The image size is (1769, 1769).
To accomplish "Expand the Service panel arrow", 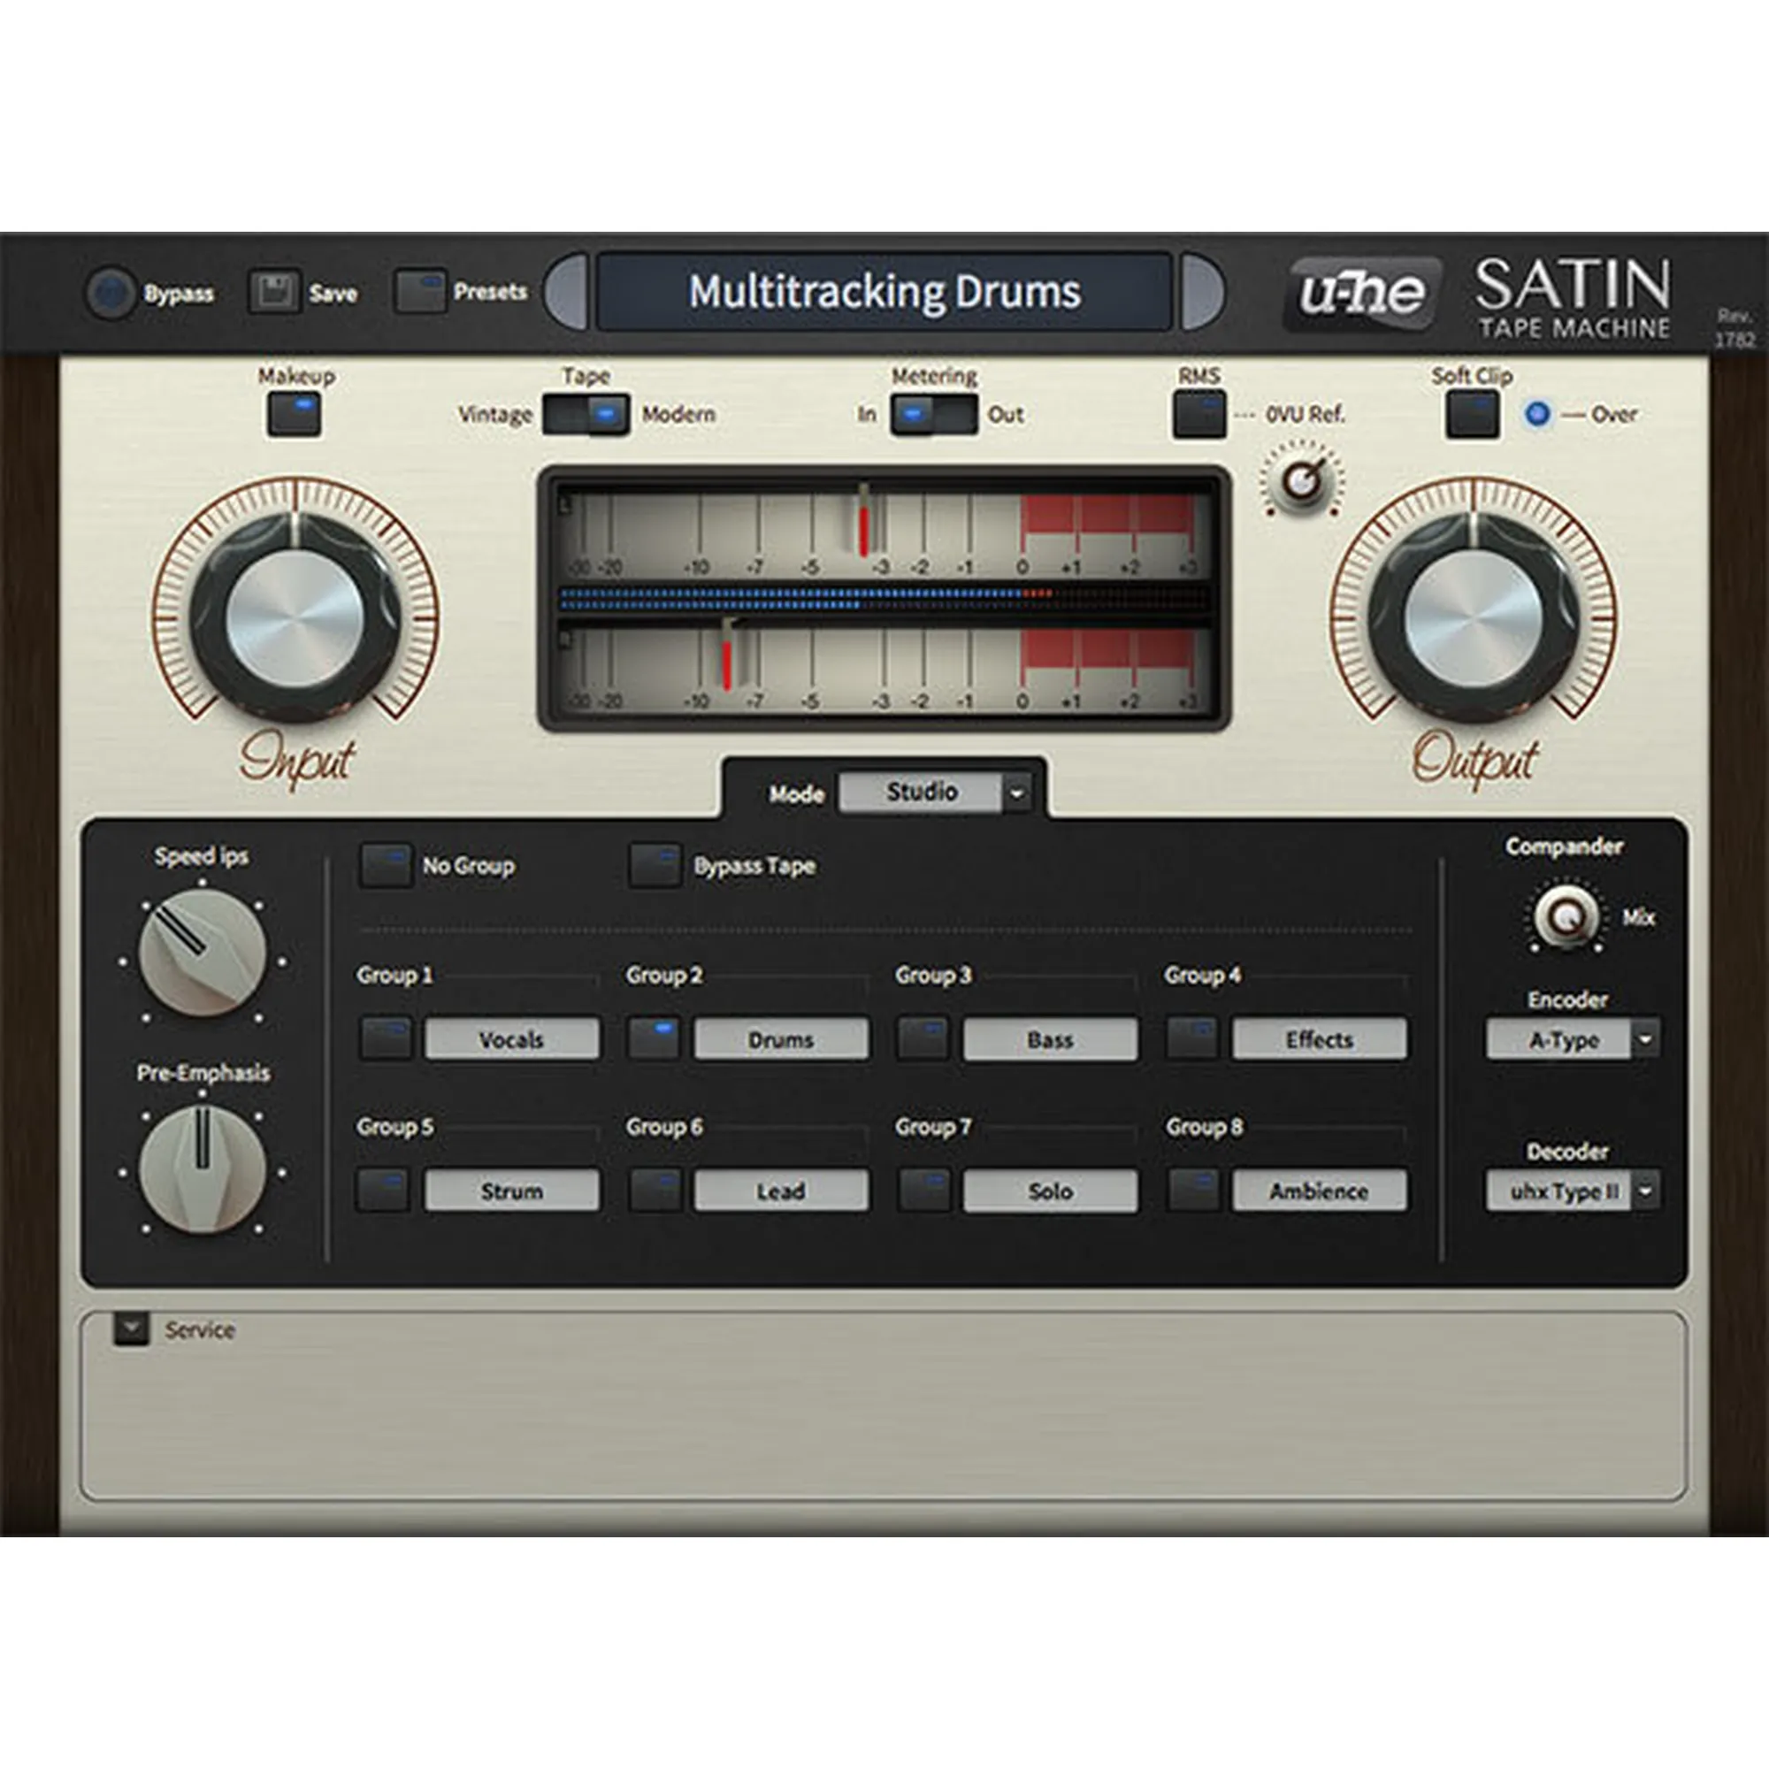I will tap(131, 1329).
